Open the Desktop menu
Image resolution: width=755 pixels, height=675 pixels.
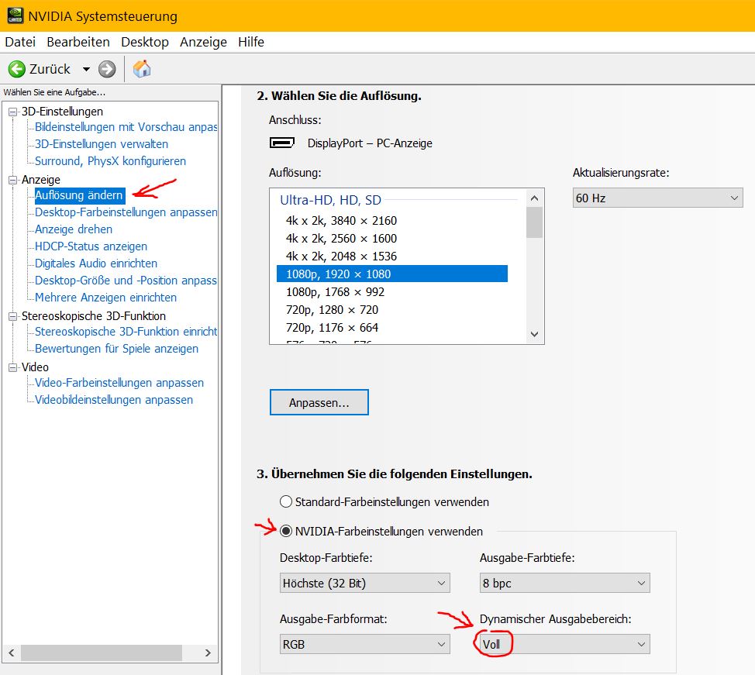pos(144,42)
